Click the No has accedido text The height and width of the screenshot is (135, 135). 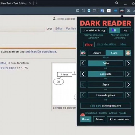[66, 19]
